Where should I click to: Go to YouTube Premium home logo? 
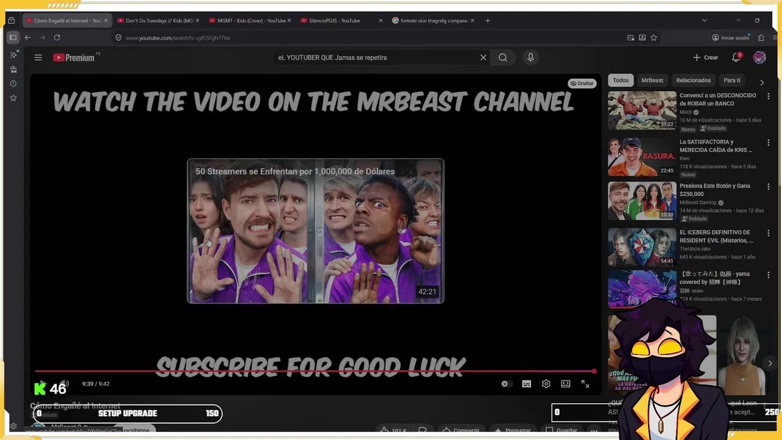(x=73, y=57)
